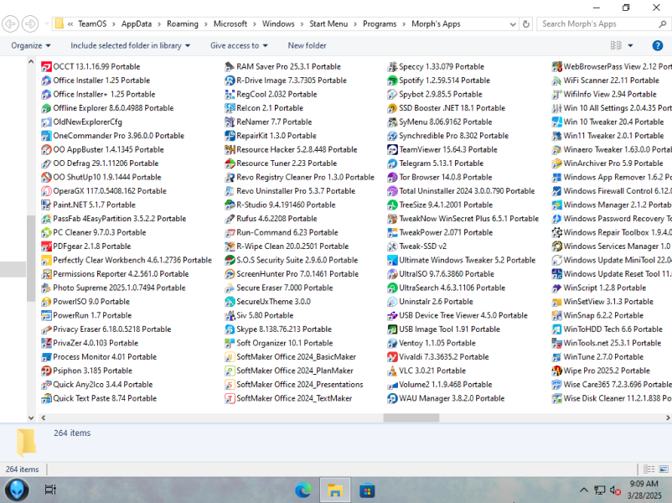
Task: Select the PDFgear 2.1.8 Portable icon
Action: 46,246
